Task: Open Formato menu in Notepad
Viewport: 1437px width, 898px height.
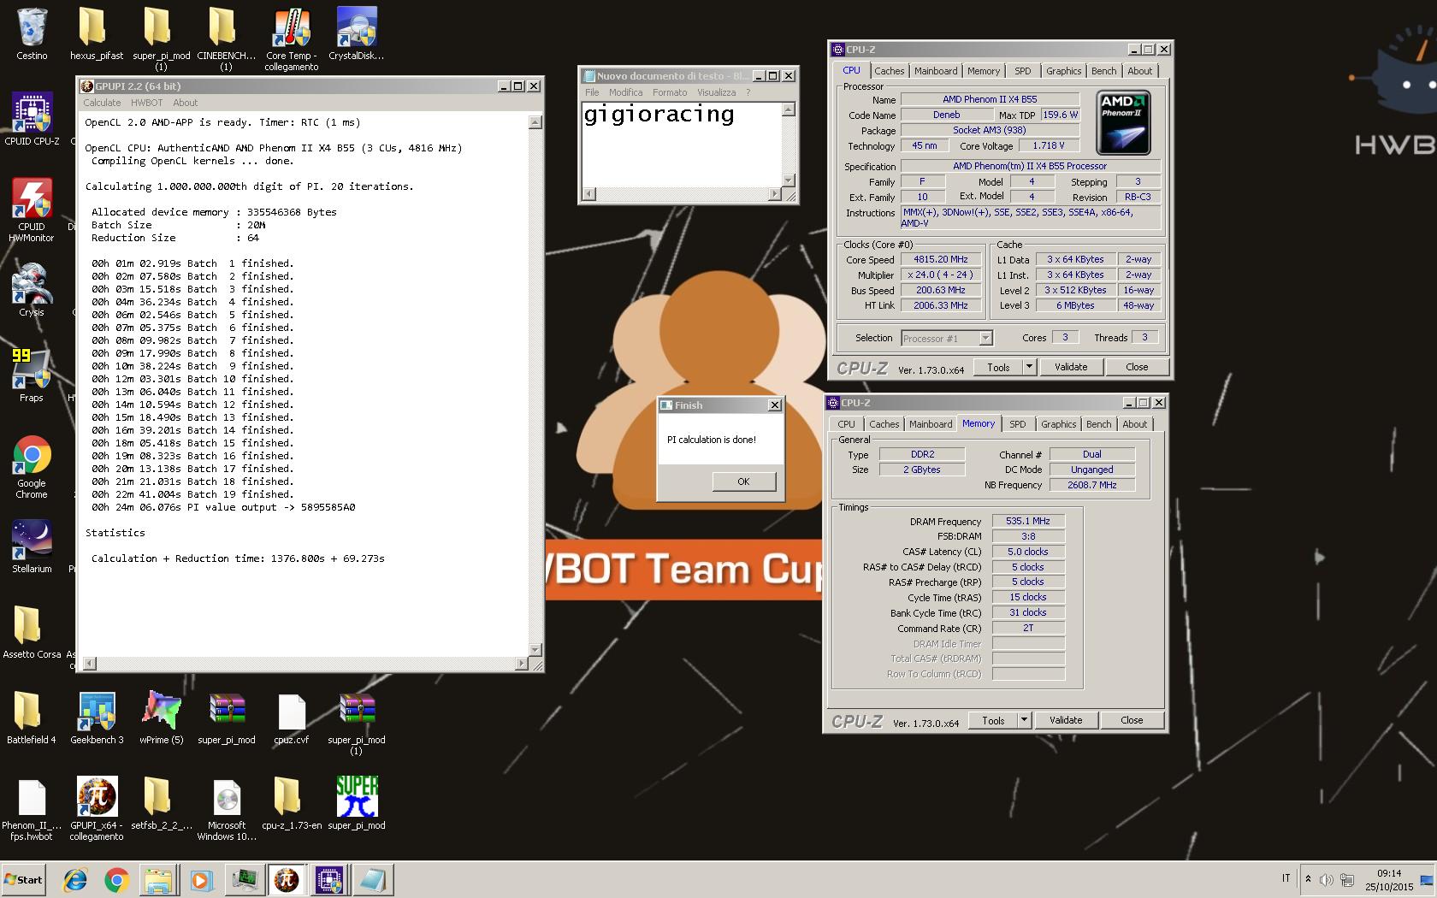Action: click(670, 92)
